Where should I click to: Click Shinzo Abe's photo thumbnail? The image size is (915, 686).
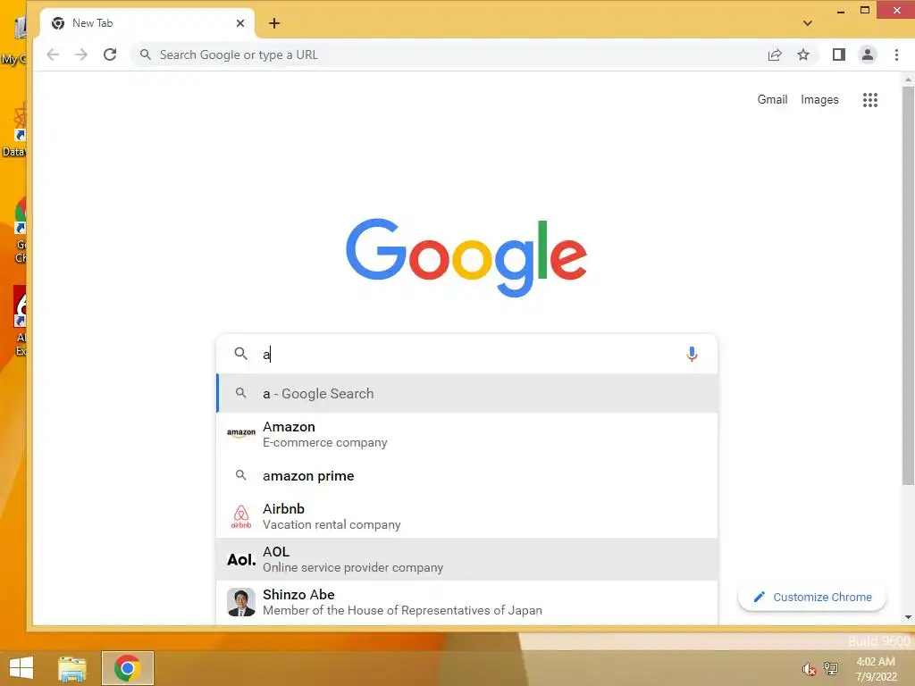click(241, 602)
